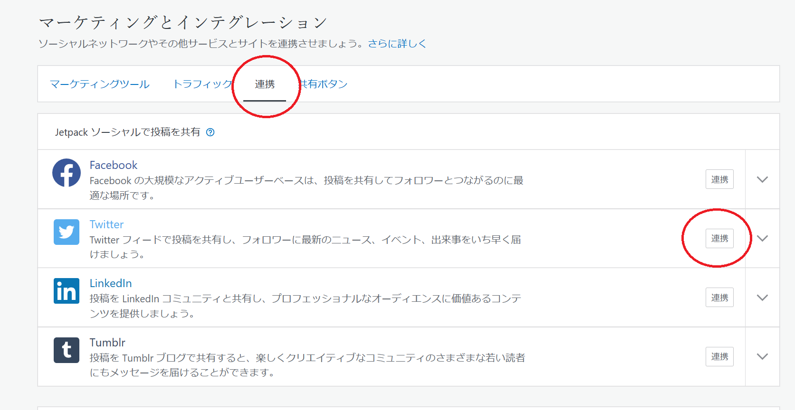
Task: Expand the Tumblr row chevron
Action: (x=762, y=357)
